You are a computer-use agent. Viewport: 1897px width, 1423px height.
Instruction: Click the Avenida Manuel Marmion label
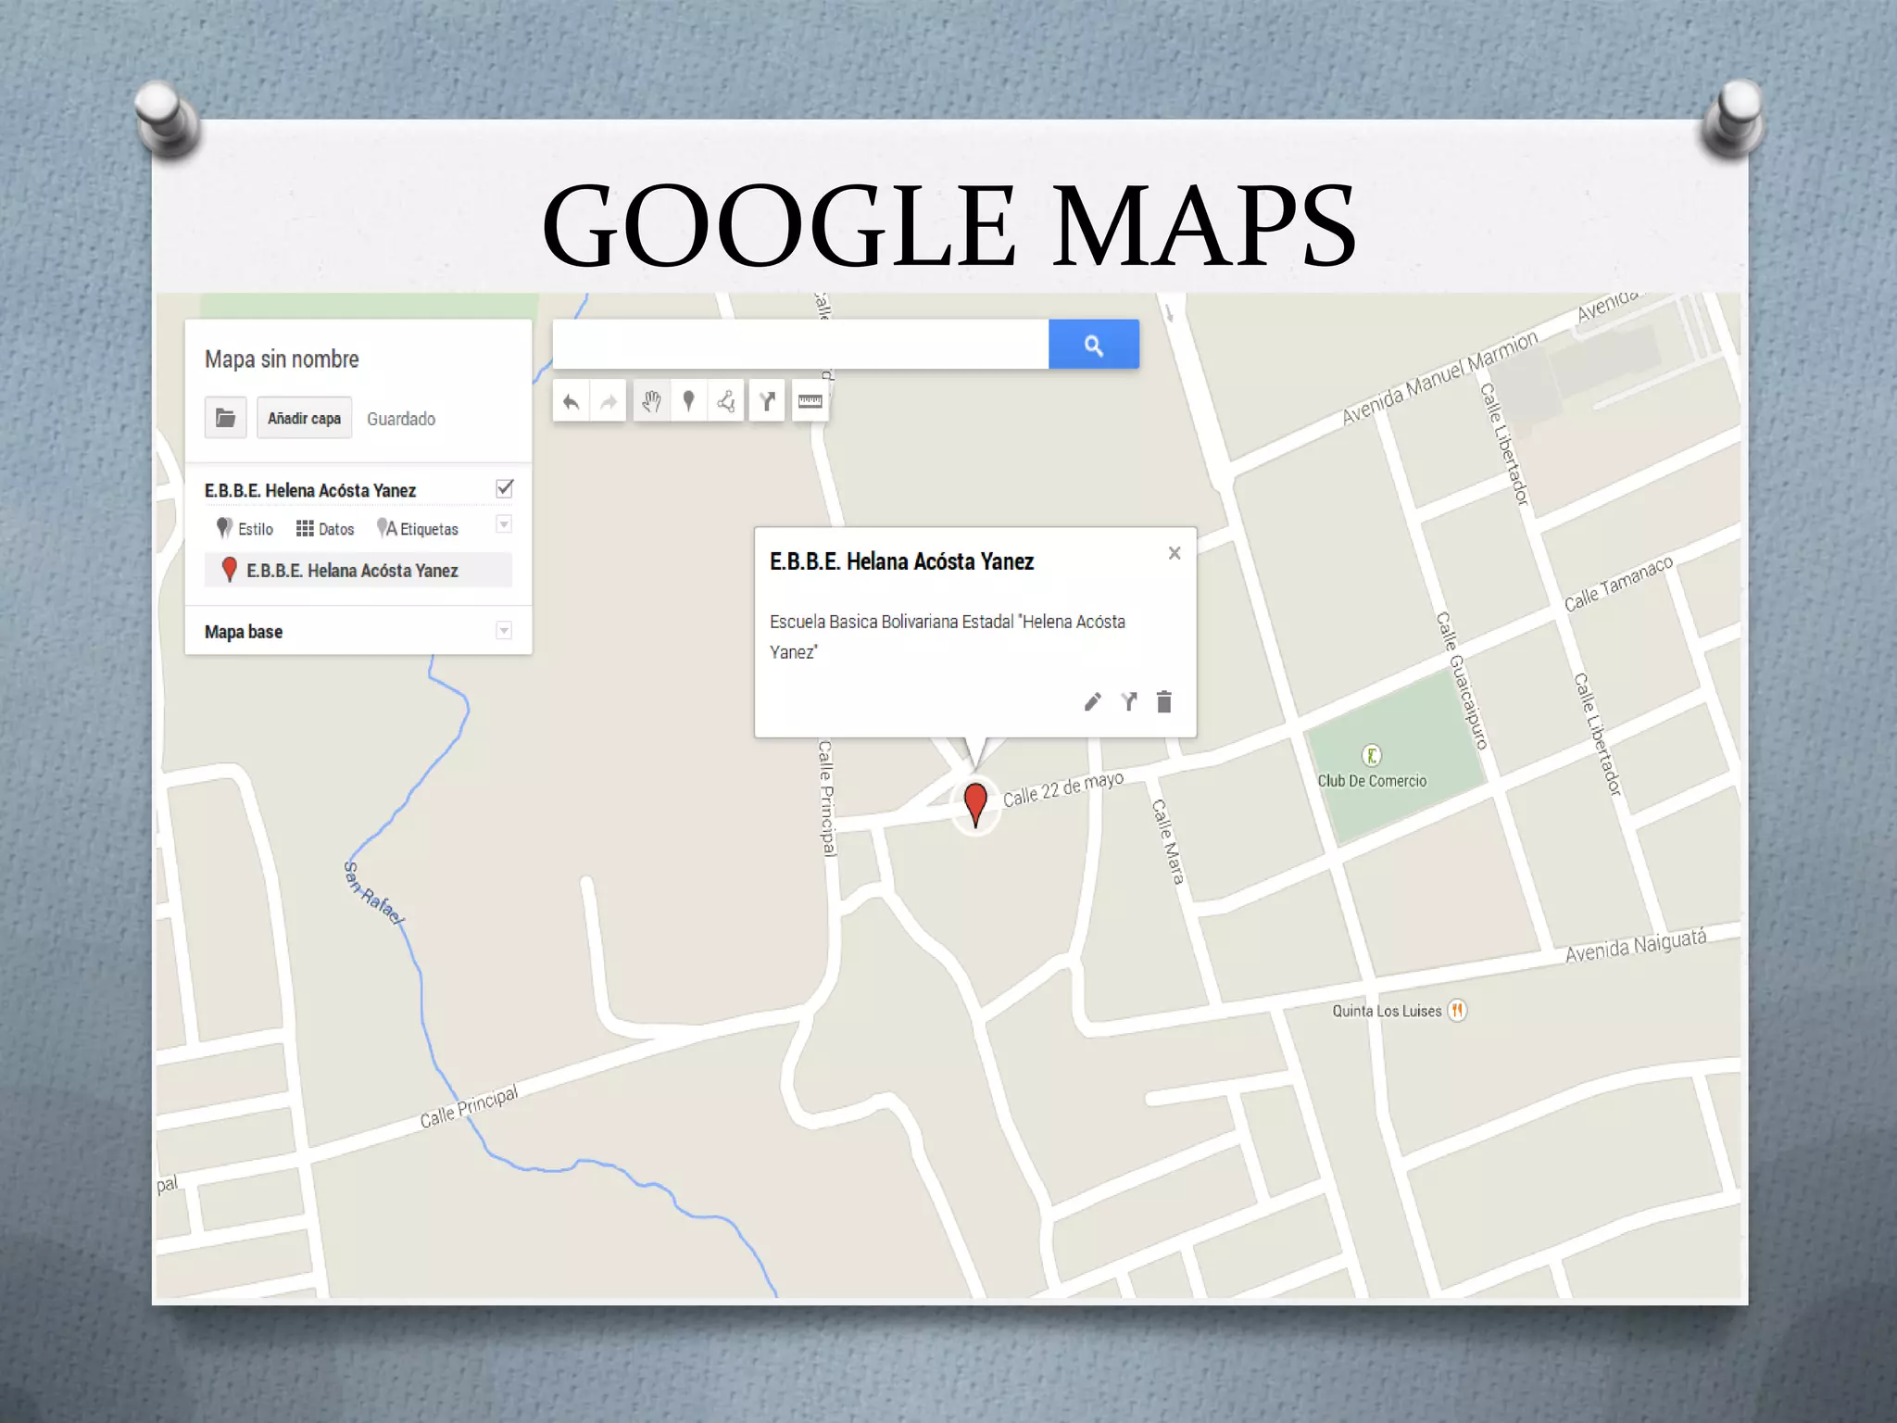[x=1439, y=377]
